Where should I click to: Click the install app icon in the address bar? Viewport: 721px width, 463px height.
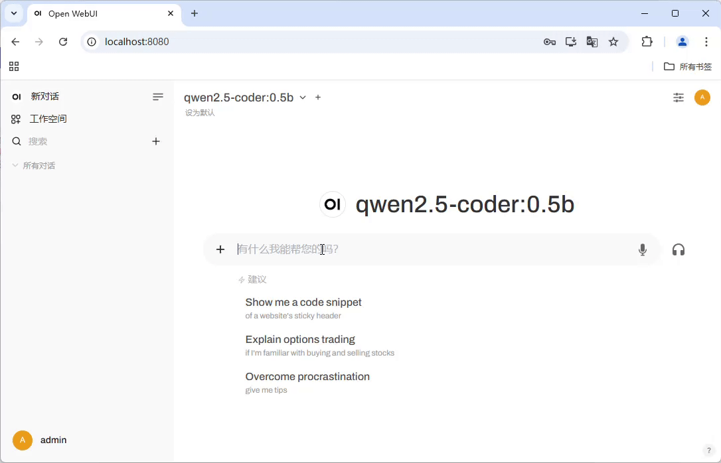click(x=571, y=42)
